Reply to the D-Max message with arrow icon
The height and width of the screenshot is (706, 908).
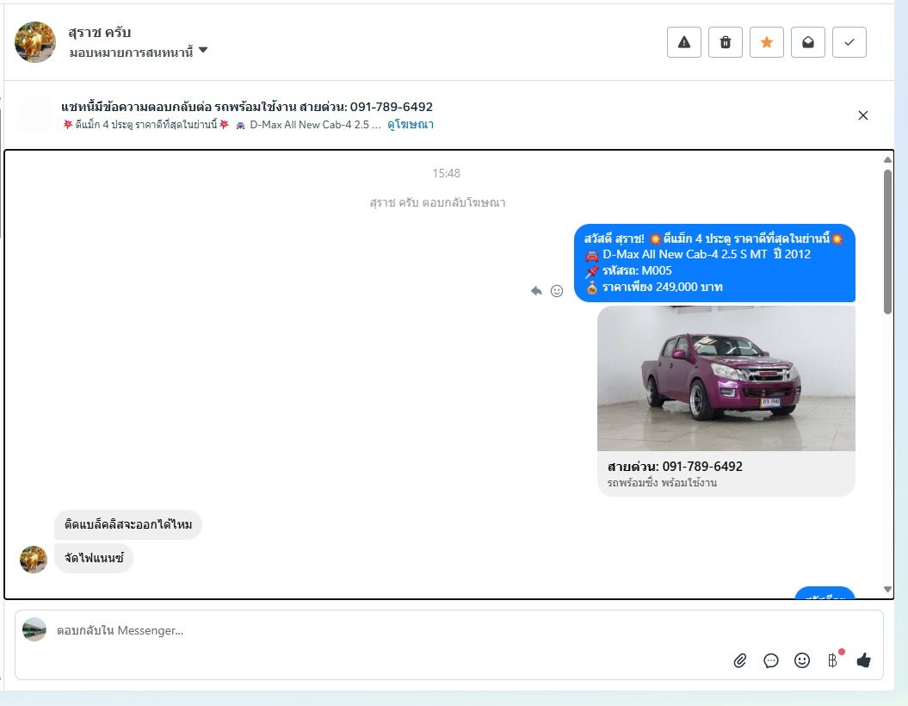[536, 291]
